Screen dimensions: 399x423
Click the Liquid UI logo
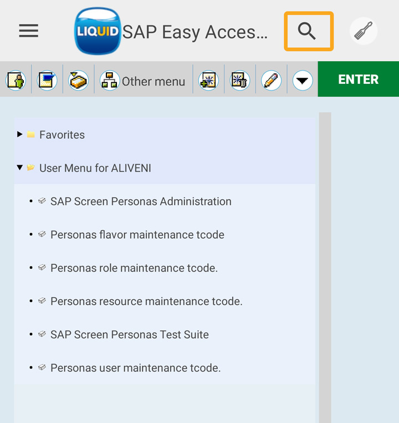click(98, 31)
